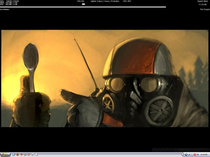The width and height of the screenshot is (210, 157).
Task: Click the Uptime readout text
Action: (x=105, y=1)
